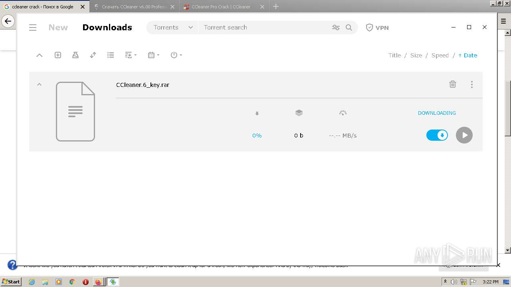
Task: Switch to CCleaner Pro Crack browser tab
Action: [224, 6]
